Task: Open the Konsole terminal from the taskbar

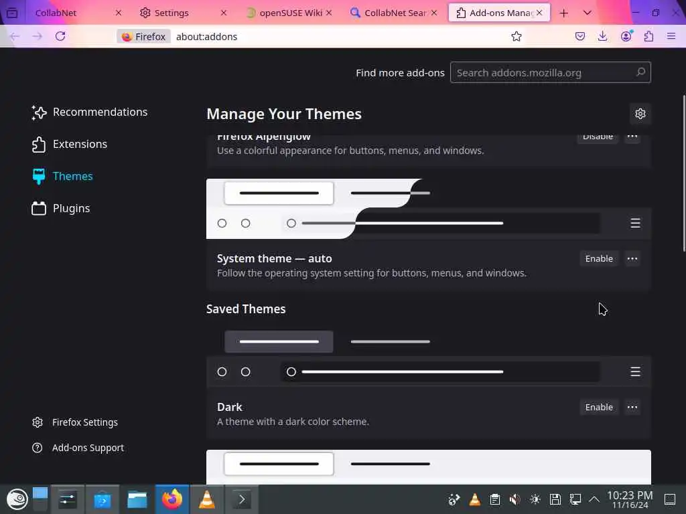Action: (x=241, y=499)
